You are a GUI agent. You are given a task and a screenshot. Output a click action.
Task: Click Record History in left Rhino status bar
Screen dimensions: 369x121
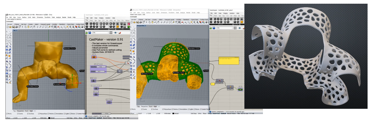107,118
